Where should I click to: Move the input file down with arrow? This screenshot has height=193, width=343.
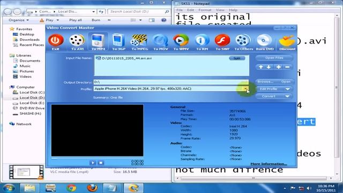click(x=269, y=67)
